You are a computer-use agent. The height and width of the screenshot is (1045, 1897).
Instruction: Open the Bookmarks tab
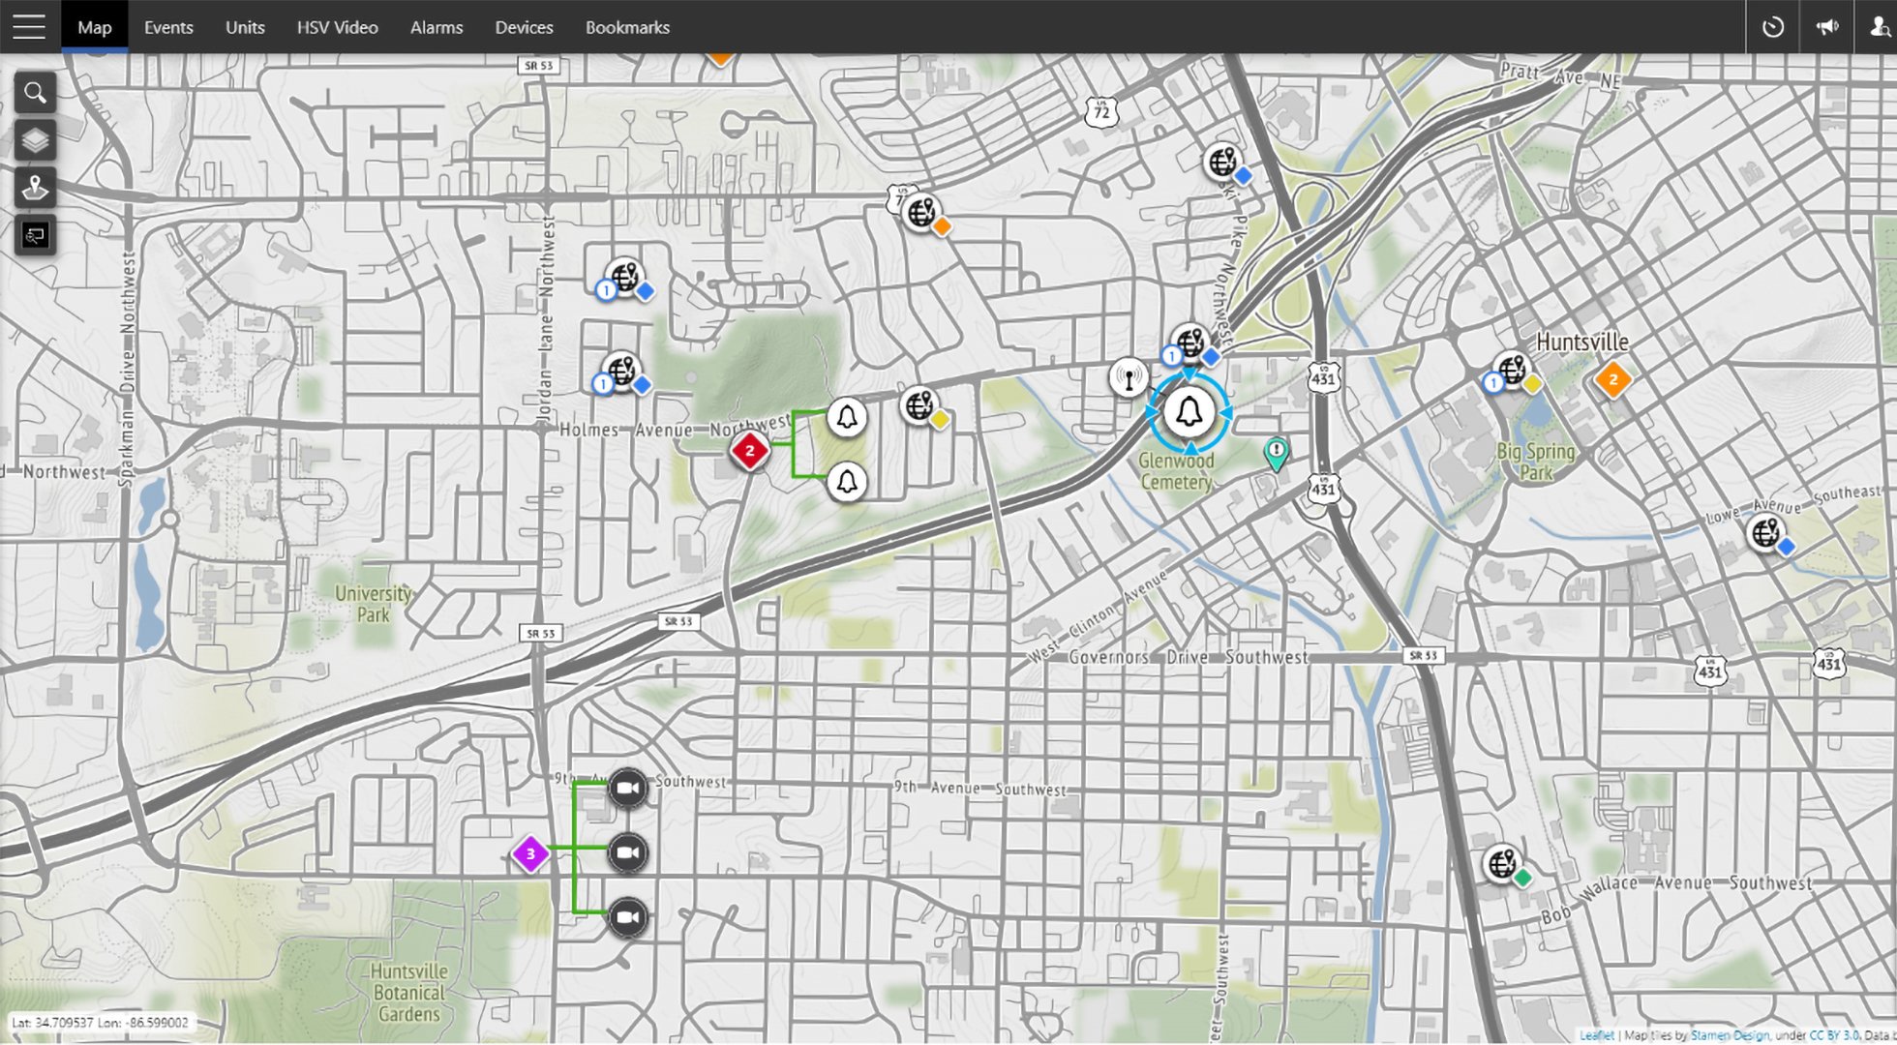pos(627,27)
